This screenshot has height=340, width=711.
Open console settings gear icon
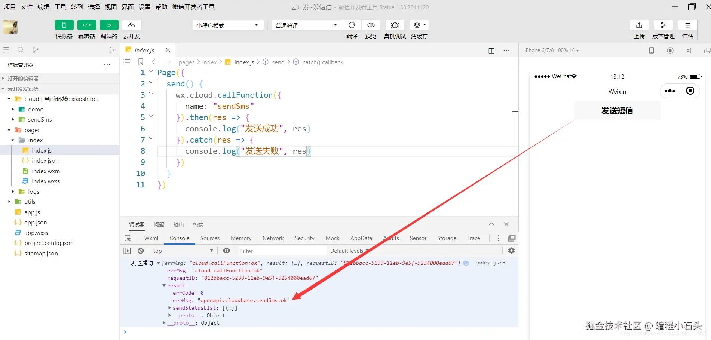[511, 251]
